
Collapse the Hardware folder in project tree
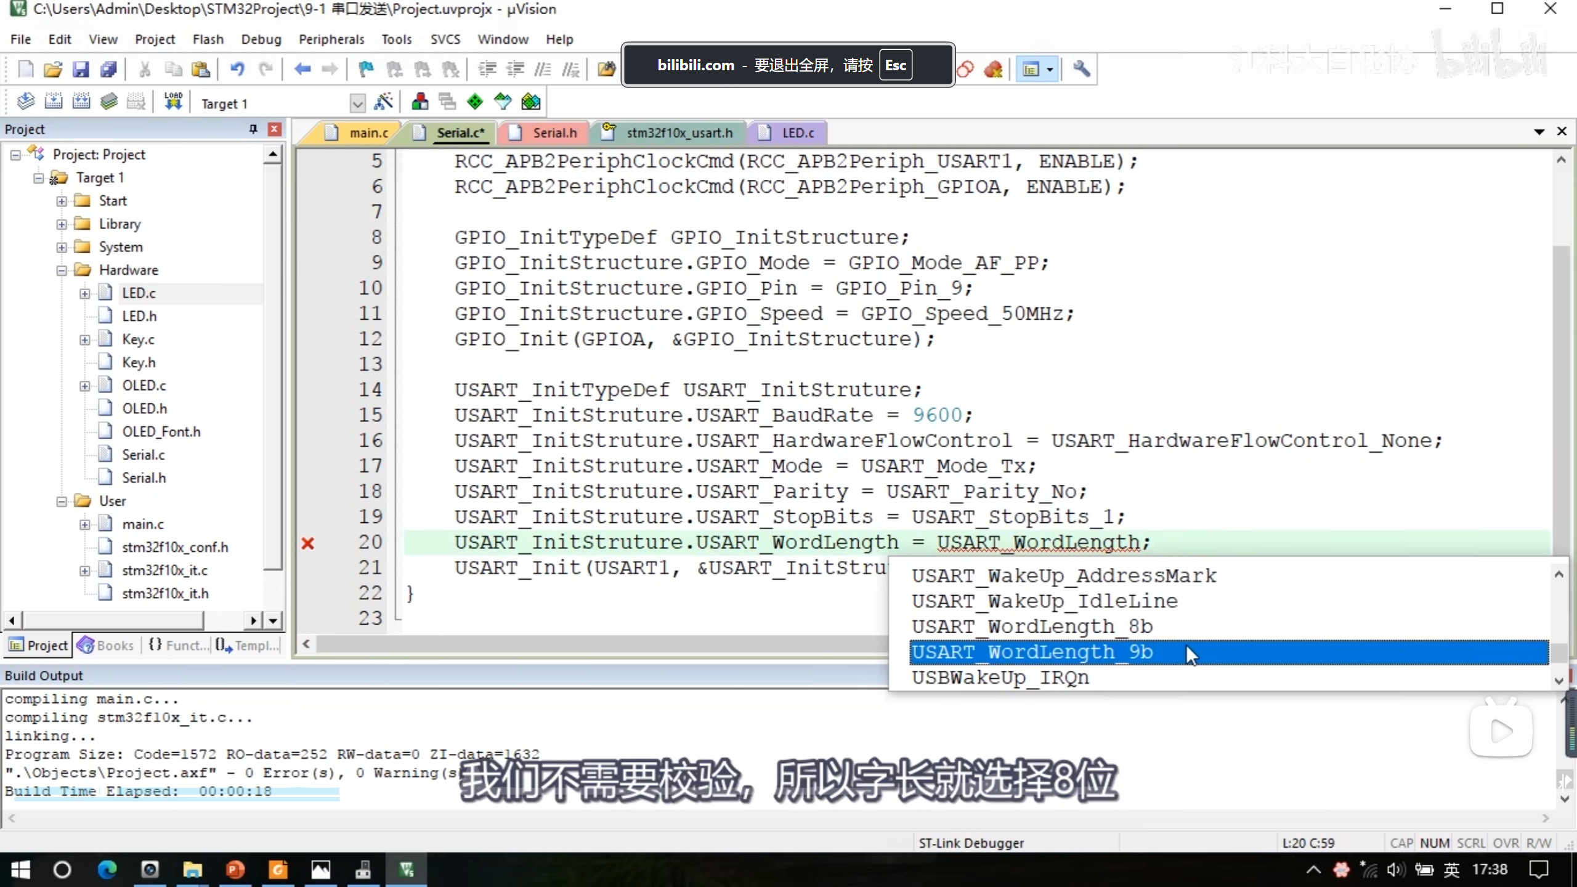coord(62,270)
